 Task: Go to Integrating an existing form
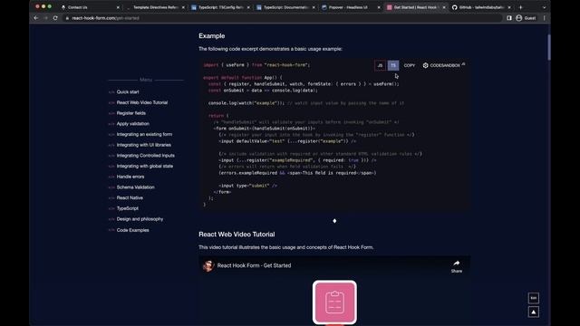coord(144,134)
